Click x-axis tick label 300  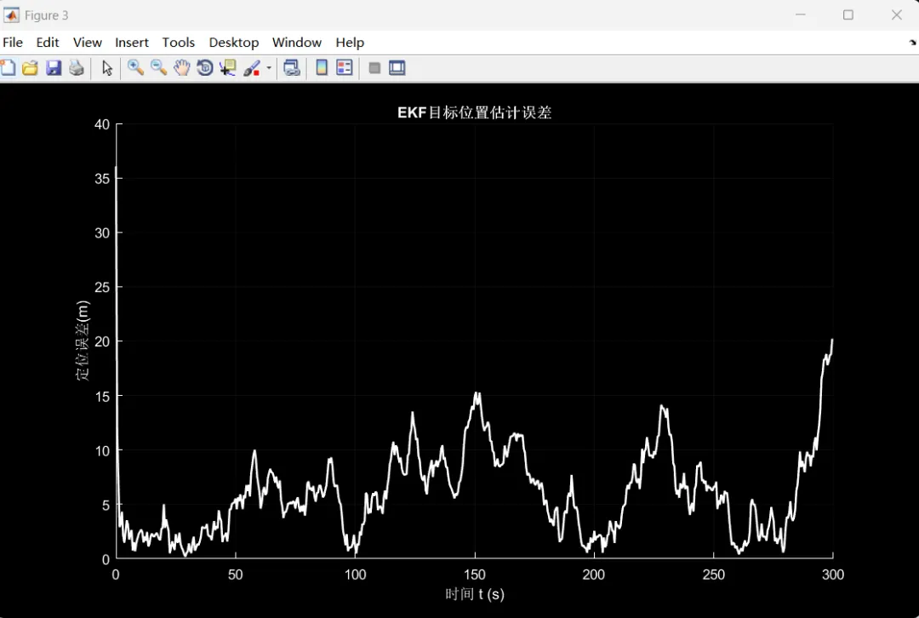tap(832, 575)
